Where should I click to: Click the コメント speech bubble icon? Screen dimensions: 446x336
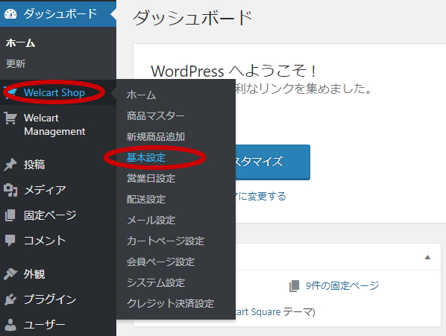[x=10, y=241]
